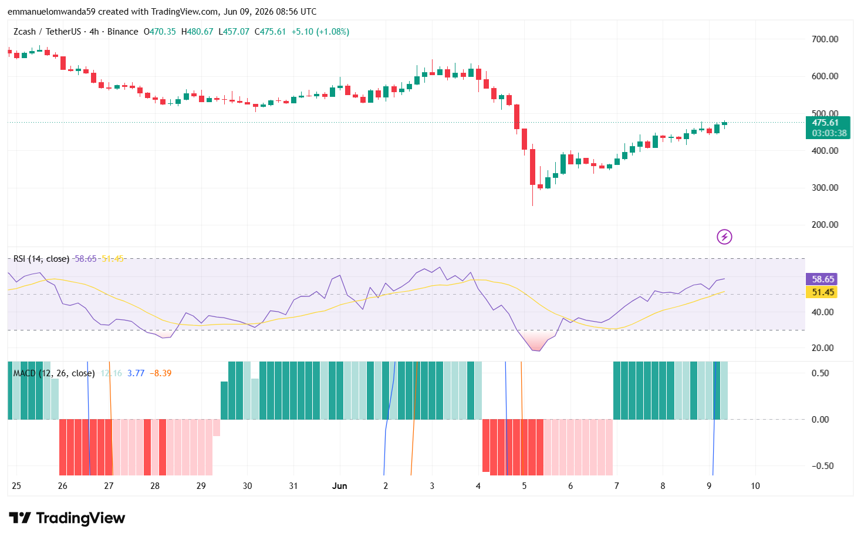Click the MACD value 3.77
This screenshot has height=540, width=861.
136,373
